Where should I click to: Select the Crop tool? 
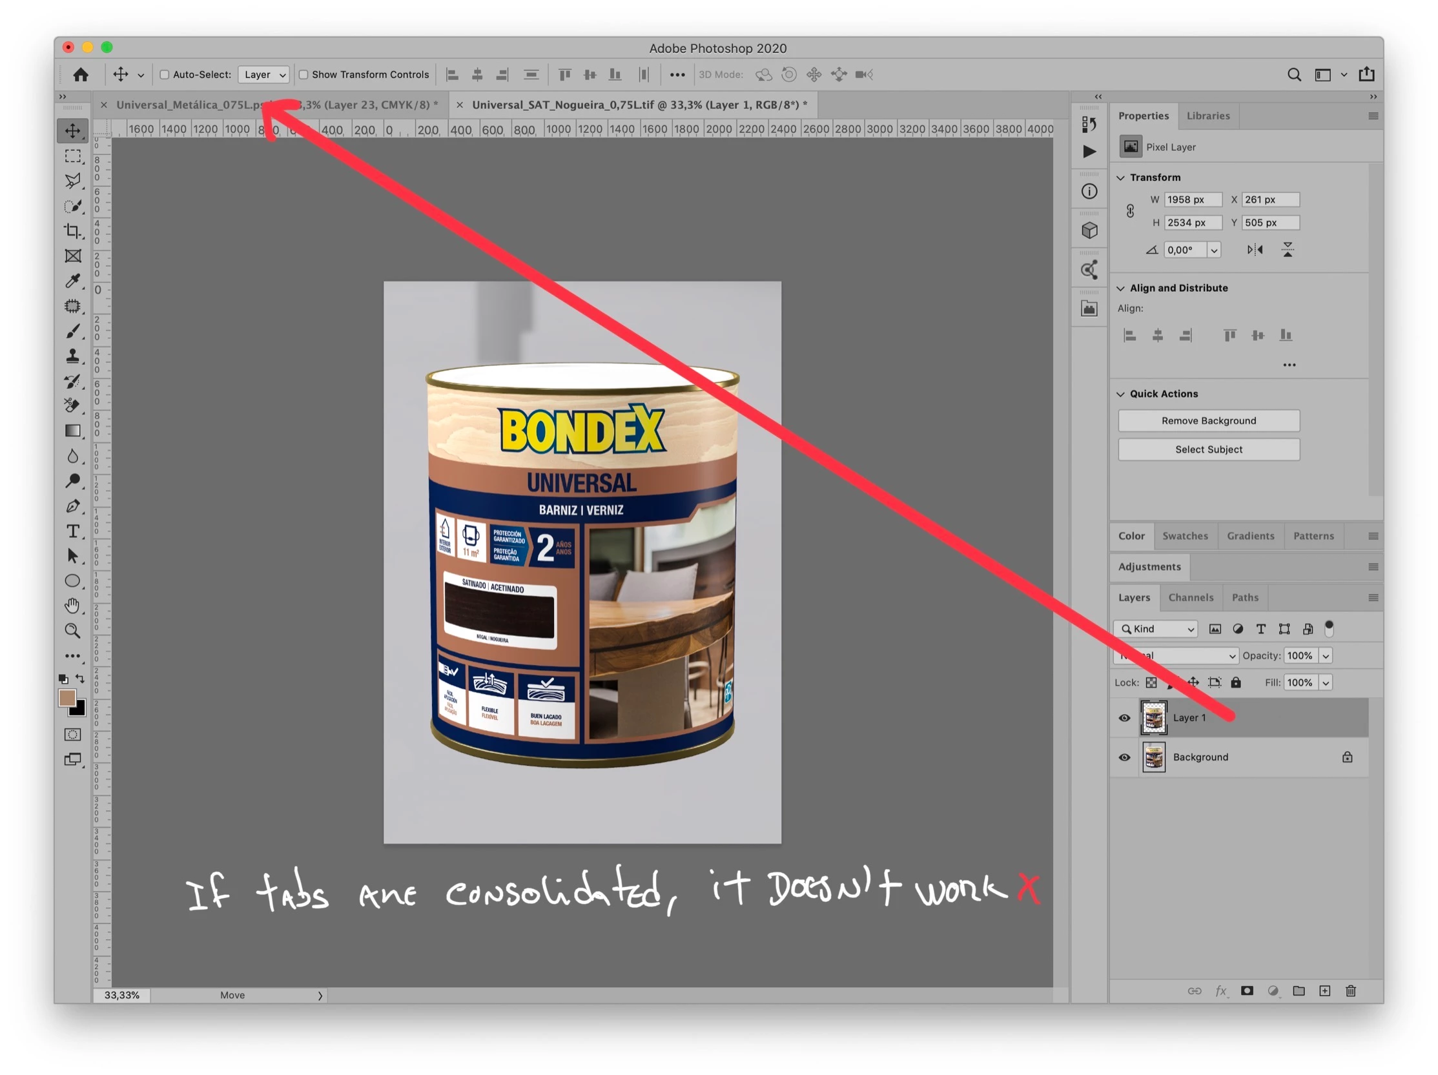pos(73,231)
